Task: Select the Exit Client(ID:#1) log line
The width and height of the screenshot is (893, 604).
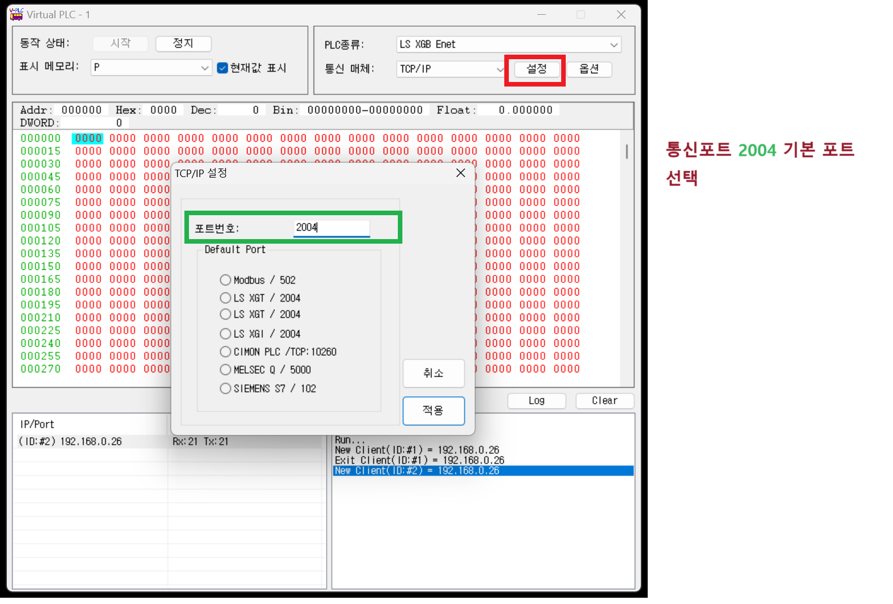Action: click(x=419, y=461)
